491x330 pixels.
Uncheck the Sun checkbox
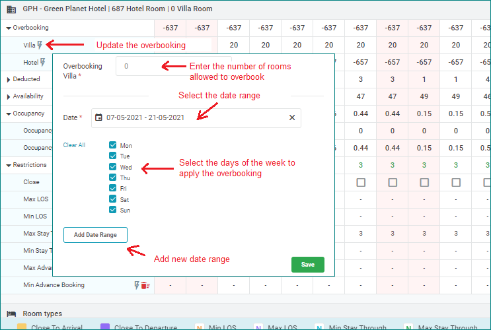coord(113,210)
